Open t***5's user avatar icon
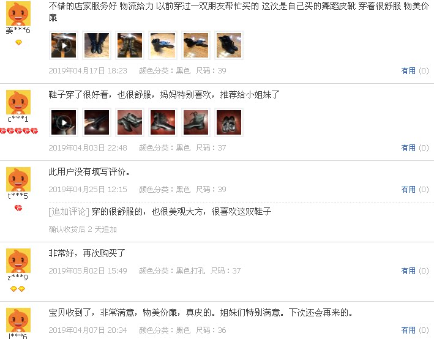The width and height of the screenshot is (434, 339). (x=18, y=179)
